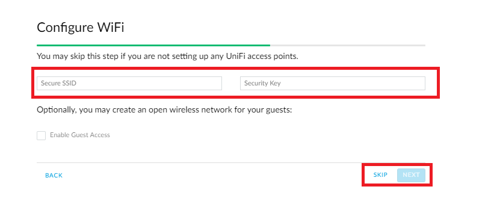Screen dimensions: 494x222
Task: Click the divider line above BACK
Action: click(x=231, y=162)
